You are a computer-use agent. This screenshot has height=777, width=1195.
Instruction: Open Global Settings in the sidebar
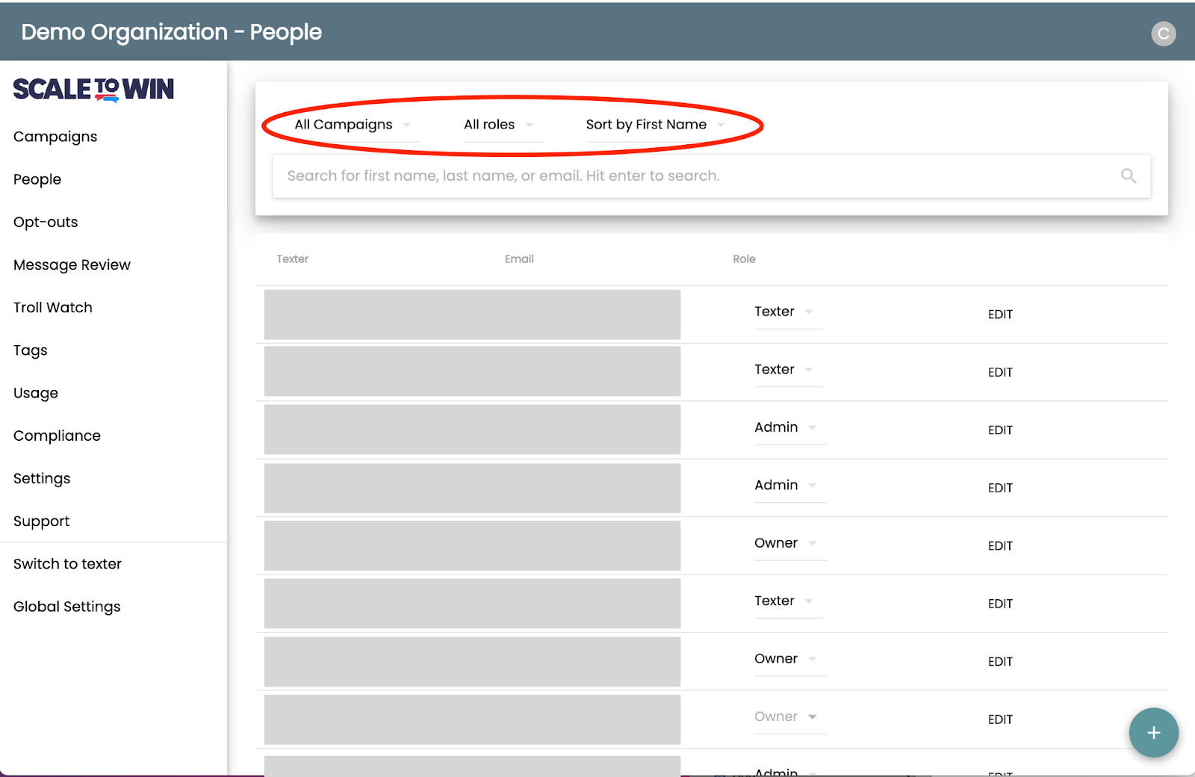(x=67, y=607)
